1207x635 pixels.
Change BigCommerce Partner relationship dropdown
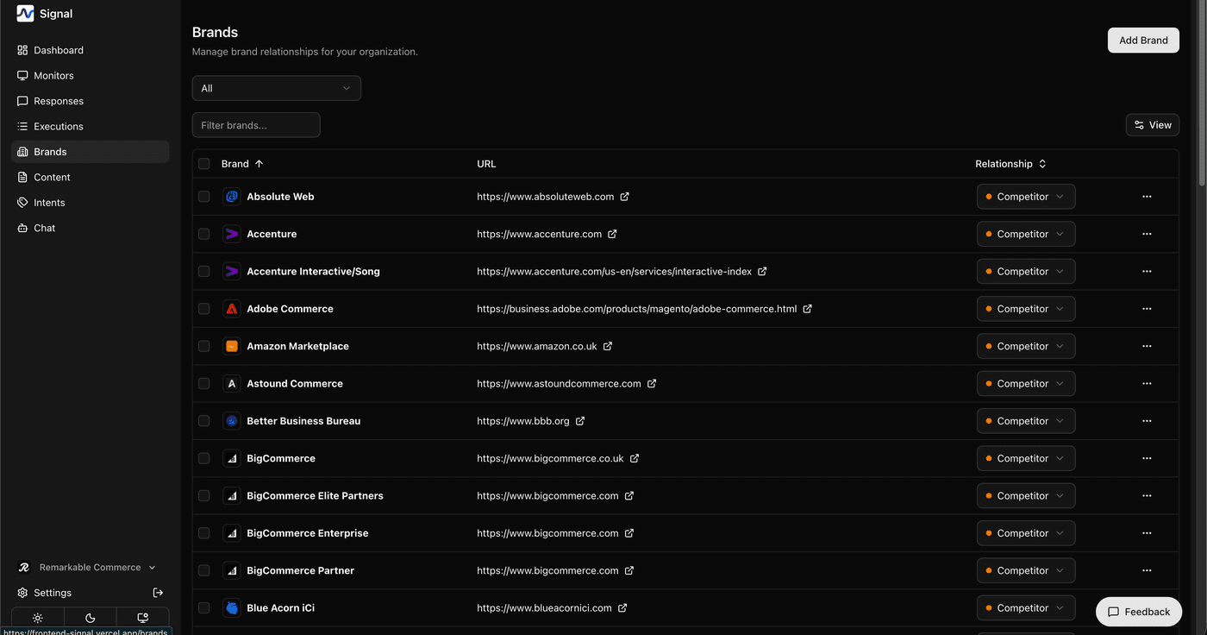pyautogui.click(x=1026, y=570)
